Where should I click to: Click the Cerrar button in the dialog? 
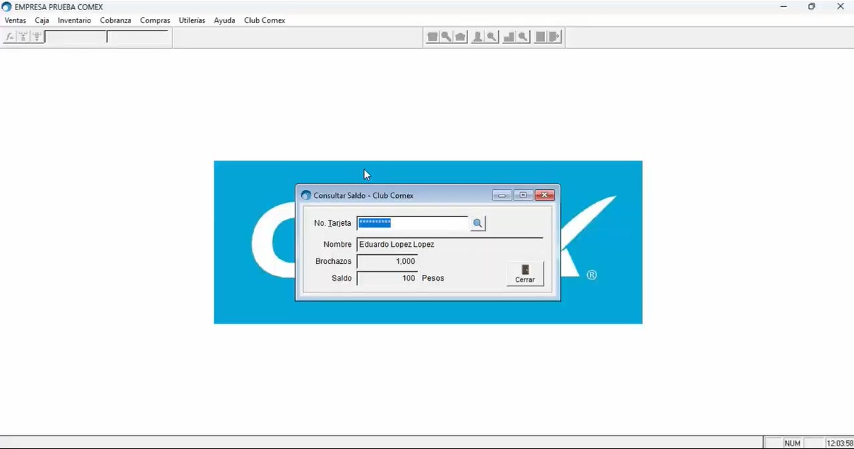click(x=525, y=274)
